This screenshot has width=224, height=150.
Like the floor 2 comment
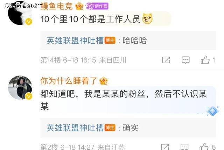coord(204,147)
